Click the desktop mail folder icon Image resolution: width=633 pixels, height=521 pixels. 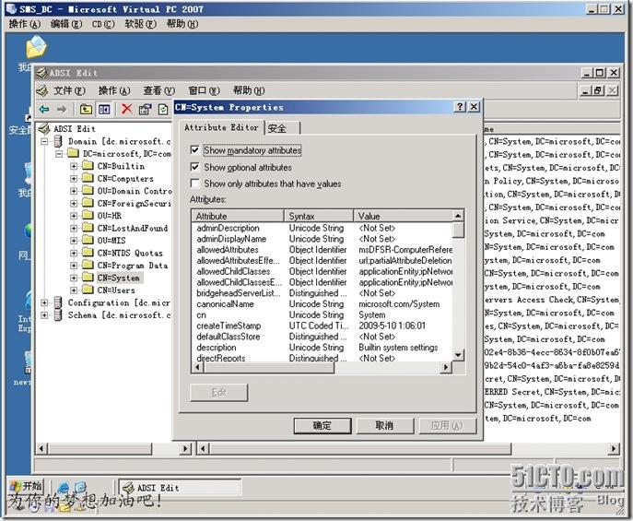36,47
